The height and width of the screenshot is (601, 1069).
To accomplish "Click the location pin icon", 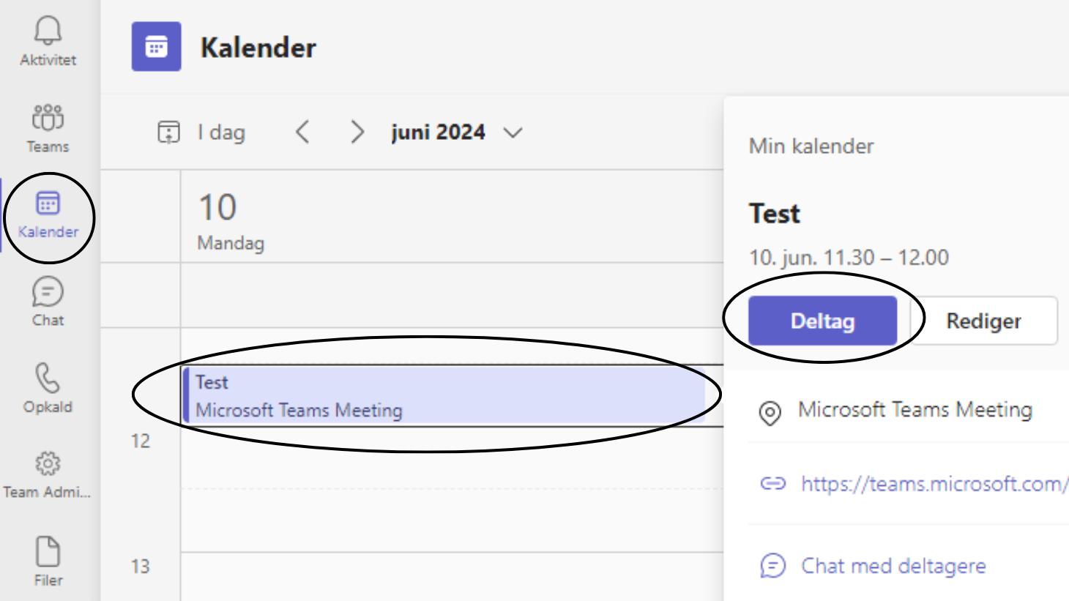I will (x=770, y=413).
